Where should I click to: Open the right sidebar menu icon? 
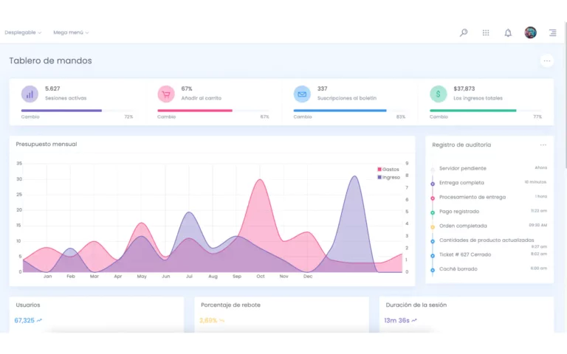coord(552,32)
